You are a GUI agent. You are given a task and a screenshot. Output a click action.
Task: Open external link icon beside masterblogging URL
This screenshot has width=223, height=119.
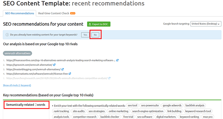[62, 69]
